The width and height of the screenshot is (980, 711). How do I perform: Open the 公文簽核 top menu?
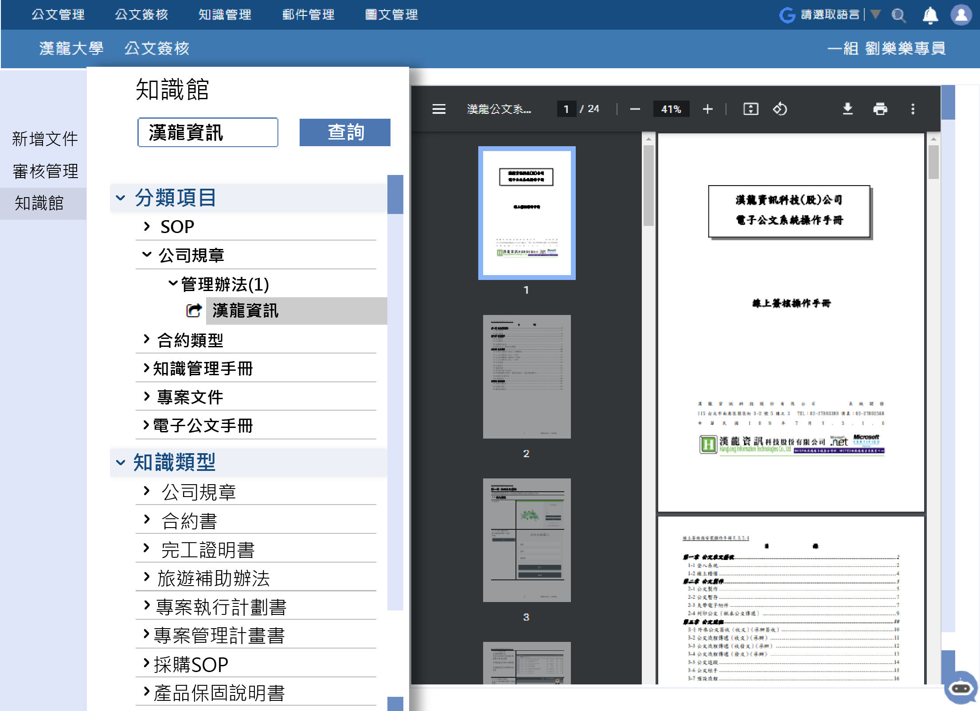(141, 15)
